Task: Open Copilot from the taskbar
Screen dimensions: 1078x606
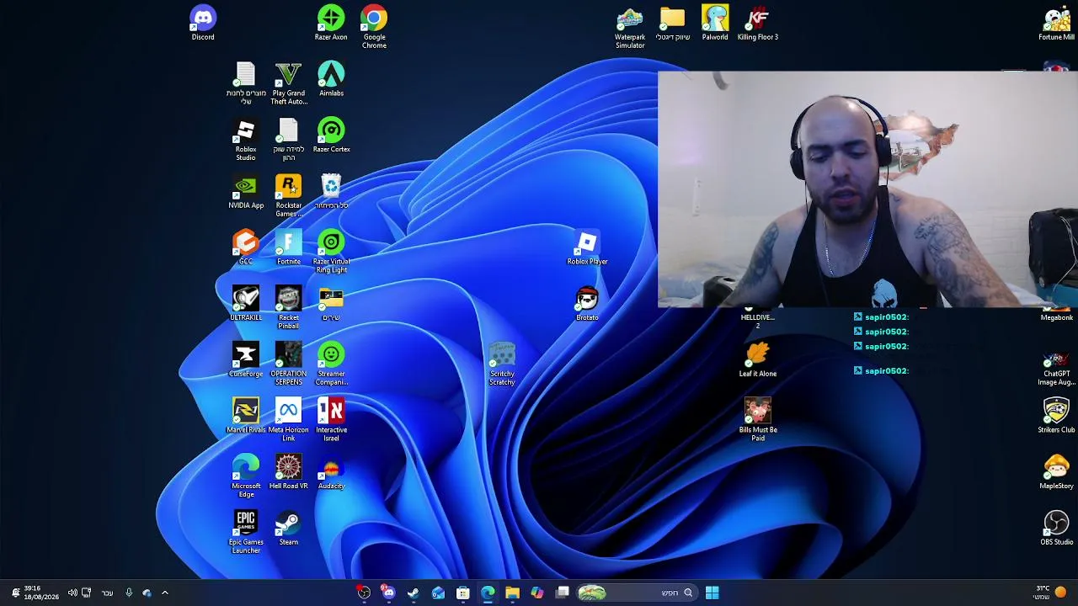Action: click(537, 593)
